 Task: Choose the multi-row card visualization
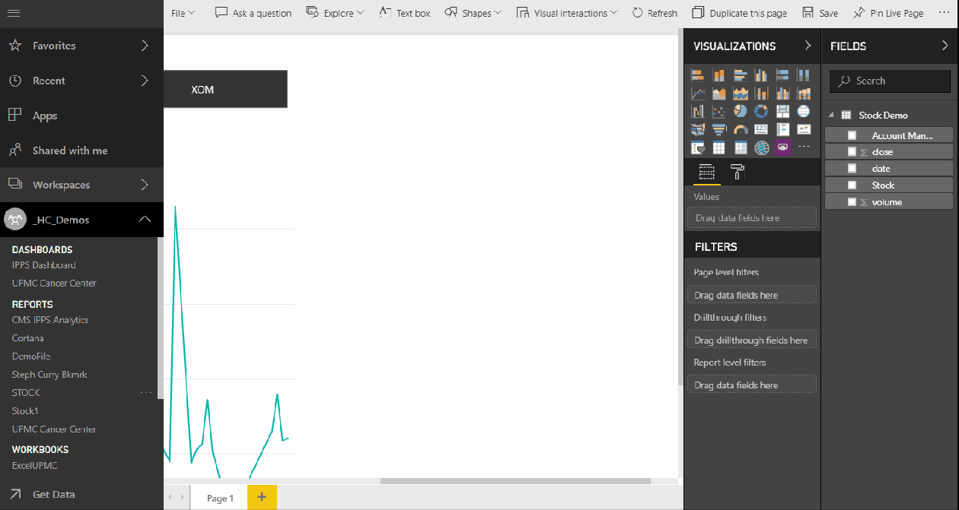click(782, 129)
